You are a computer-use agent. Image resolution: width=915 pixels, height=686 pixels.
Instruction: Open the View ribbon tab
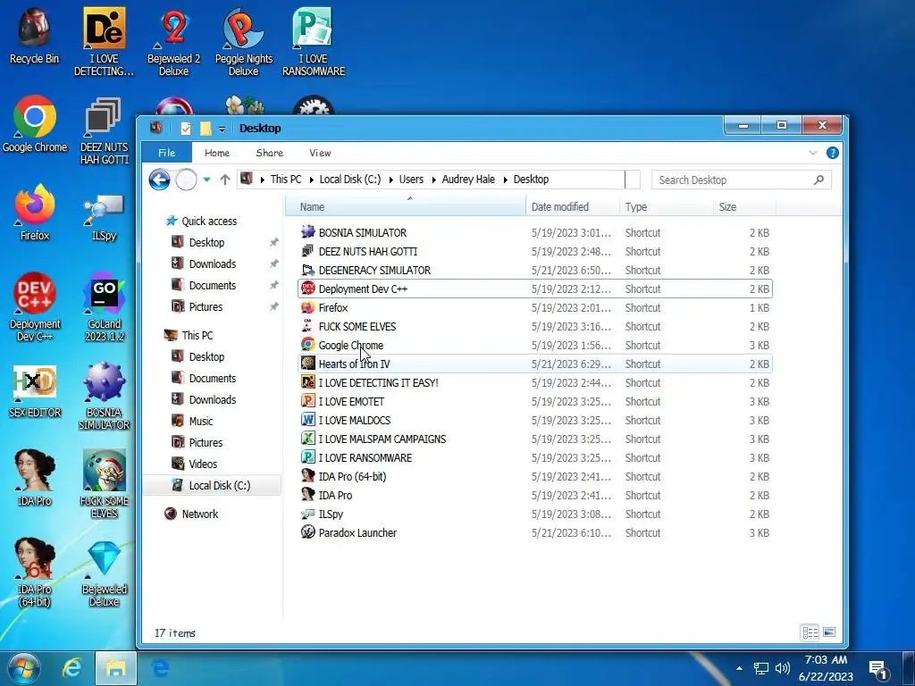(320, 153)
